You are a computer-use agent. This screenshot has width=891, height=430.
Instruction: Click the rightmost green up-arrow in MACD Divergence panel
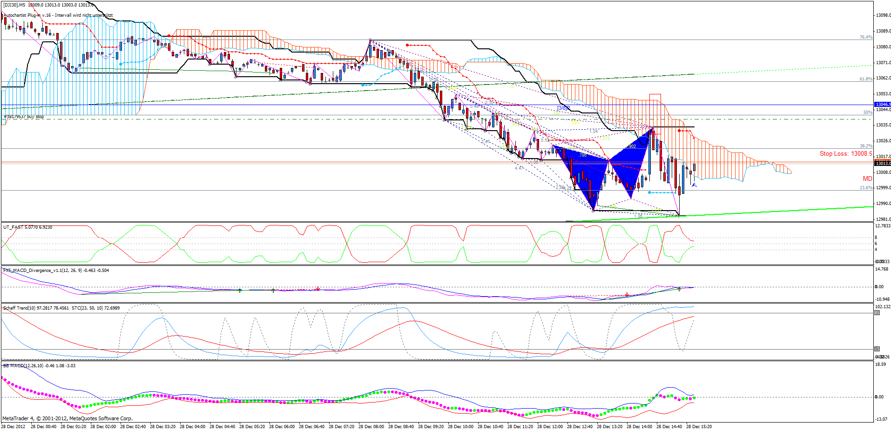point(679,289)
